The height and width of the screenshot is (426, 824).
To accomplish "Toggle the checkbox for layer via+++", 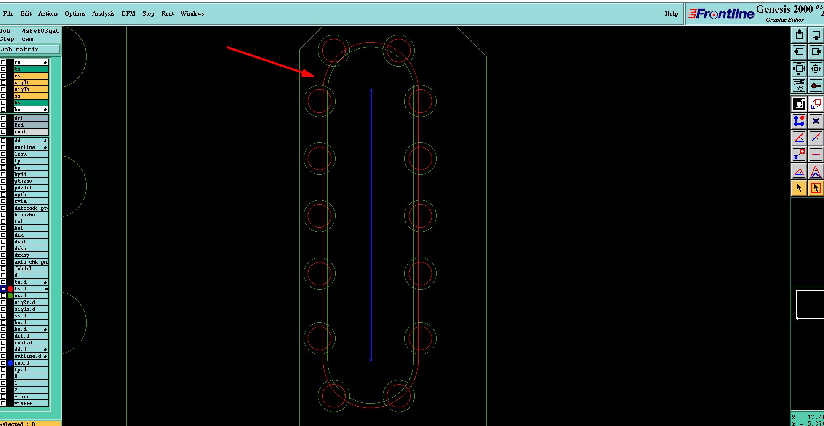I will click(3, 403).
